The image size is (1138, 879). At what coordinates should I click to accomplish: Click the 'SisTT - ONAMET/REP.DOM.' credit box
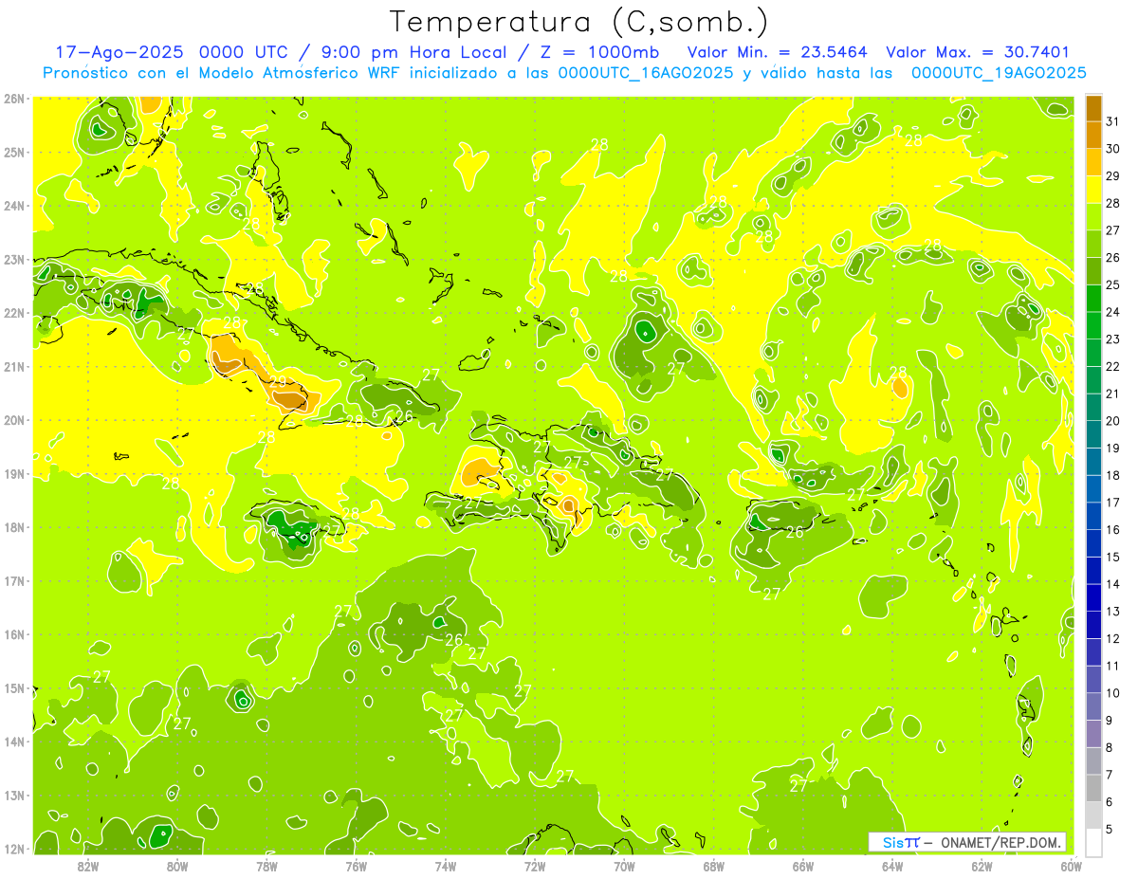[967, 842]
